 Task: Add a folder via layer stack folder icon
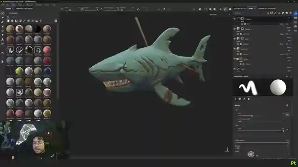click(287, 13)
